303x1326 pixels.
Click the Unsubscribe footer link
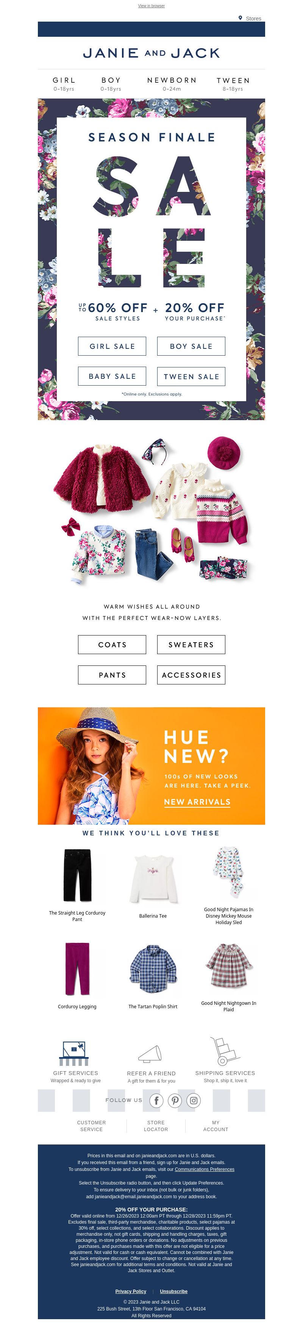(x=173, y=1291)
